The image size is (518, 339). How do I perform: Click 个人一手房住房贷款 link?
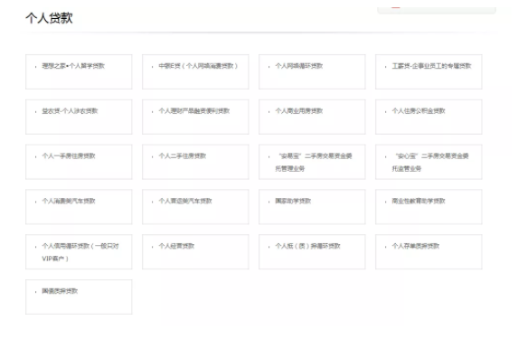coord(69,156)
